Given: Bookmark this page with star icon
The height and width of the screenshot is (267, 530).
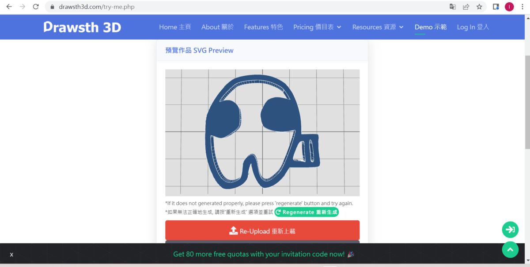Looking at the screenshot, I should coord(479,7).
